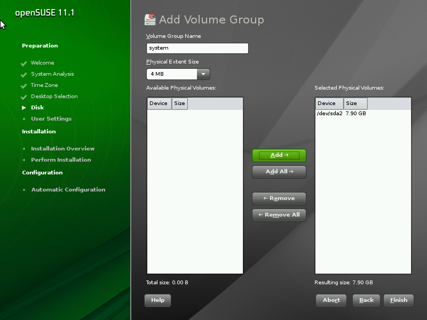Click the Preparation section heading
The height and width of the screenshot is (320, 427).
point(39,46)
